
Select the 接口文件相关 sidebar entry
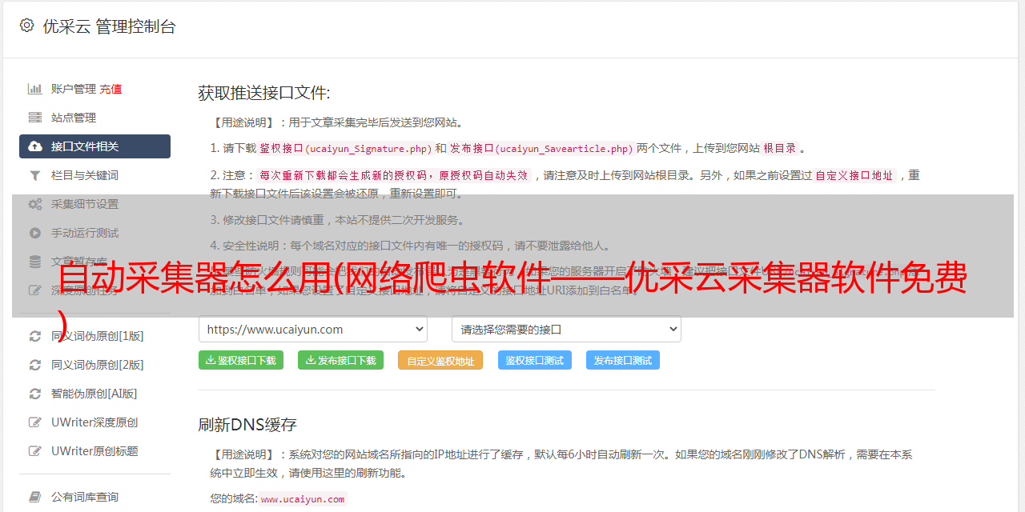click(x=94, y=146)
